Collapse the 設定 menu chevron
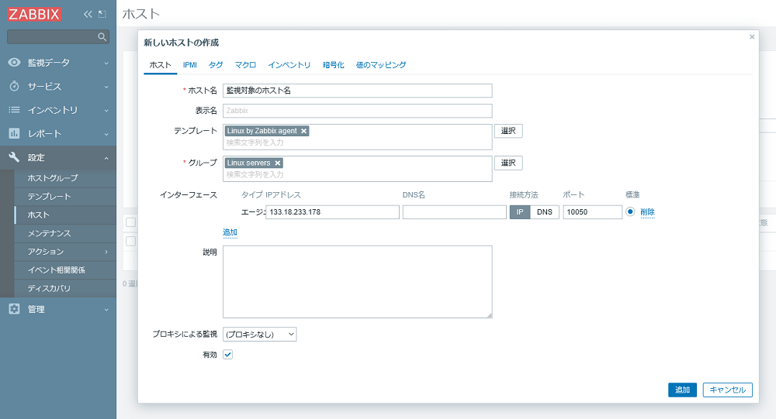 pyautogui.click(x=106, y=158)
